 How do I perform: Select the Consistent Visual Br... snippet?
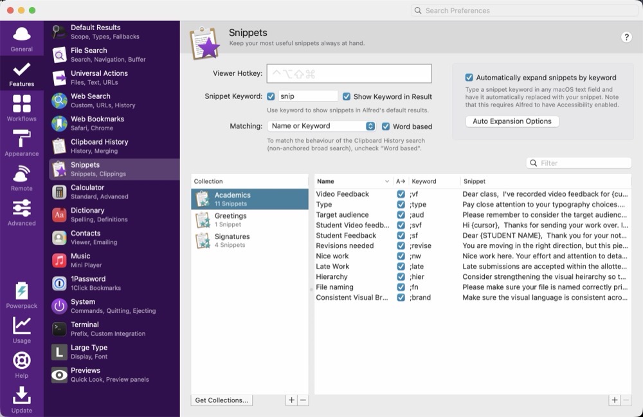[473, 297]
